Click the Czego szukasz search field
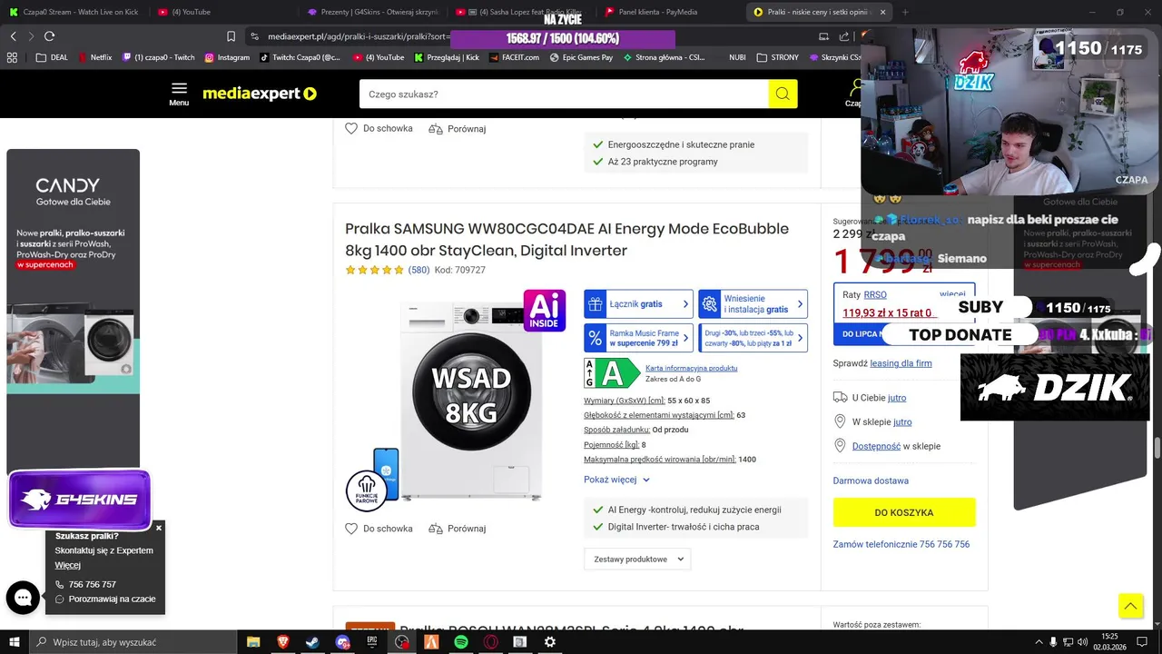Screen dimensions: 1162x654 [564, 94]
